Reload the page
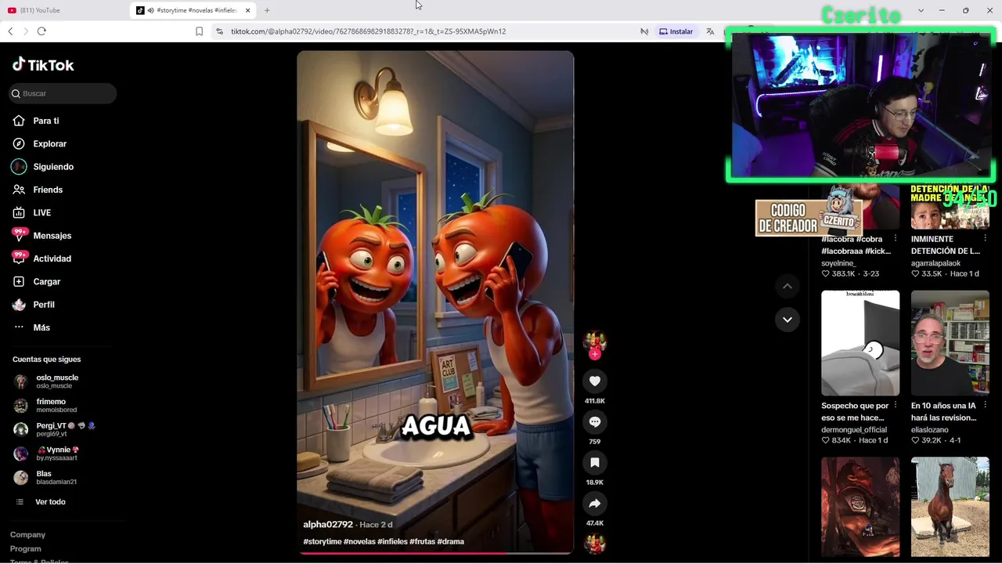Viewport: 1002px width, 564px height. (41, 31)
